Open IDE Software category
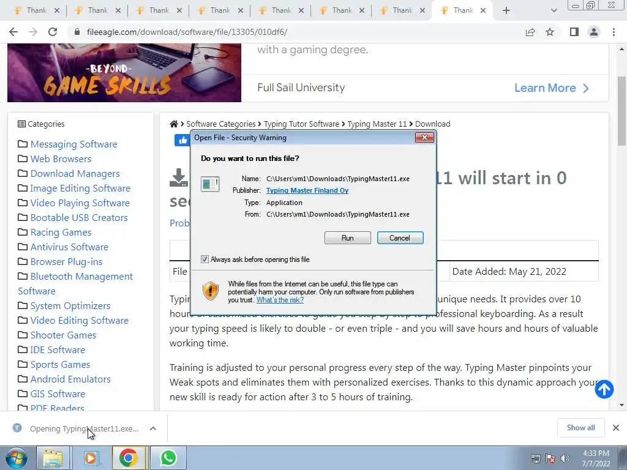The height and width of the screenshot is (470, 627). 58,350
